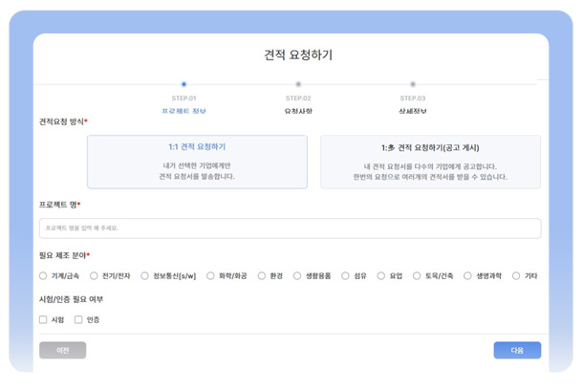Click the 프로젝트 명 input field
Image resolution: width=583 pixels, height=392 pixels.
coord(290,229)
